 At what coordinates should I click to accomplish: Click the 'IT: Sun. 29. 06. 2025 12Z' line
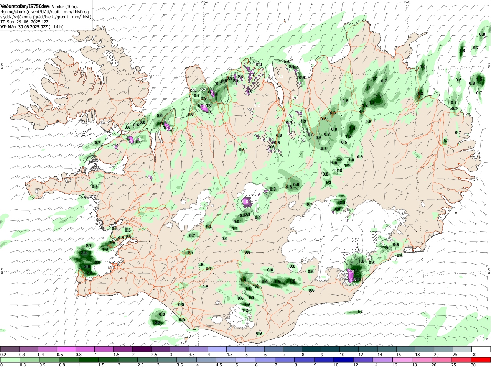24,22
